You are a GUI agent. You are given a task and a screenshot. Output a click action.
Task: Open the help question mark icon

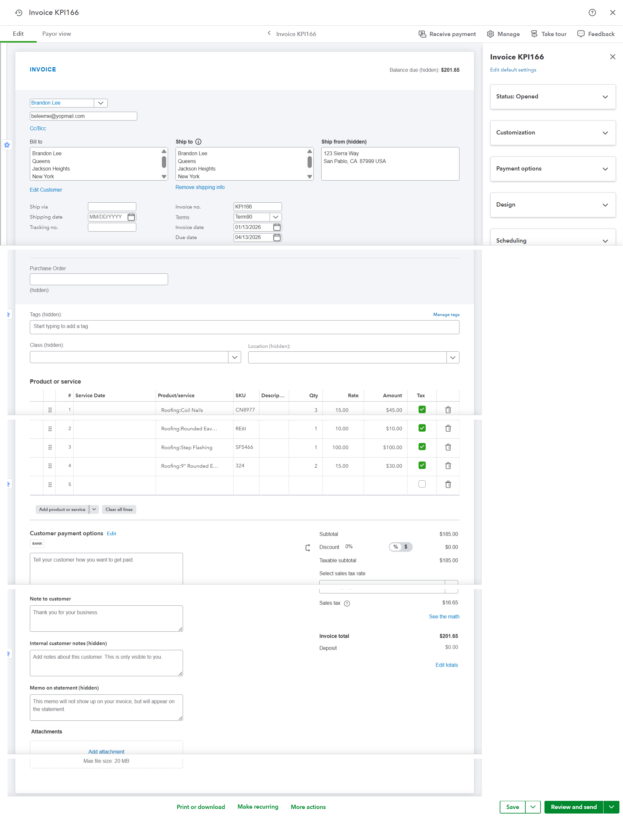click(x=592, y=13)
